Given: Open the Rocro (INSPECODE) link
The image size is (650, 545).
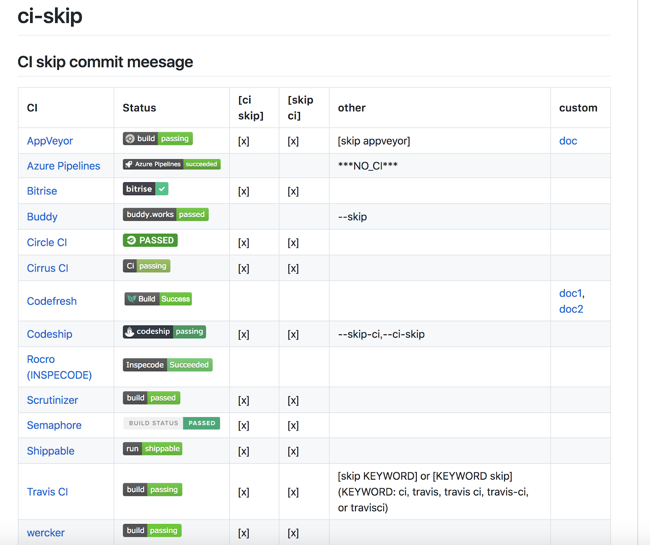Looking at the screenshot, I should (59, 367).
